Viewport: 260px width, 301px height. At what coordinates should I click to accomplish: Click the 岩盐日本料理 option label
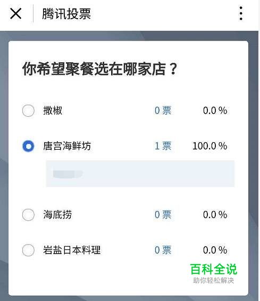pyautogui.click(x=72, y=250)
